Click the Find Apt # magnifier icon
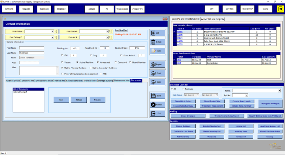 click(110, 37)
